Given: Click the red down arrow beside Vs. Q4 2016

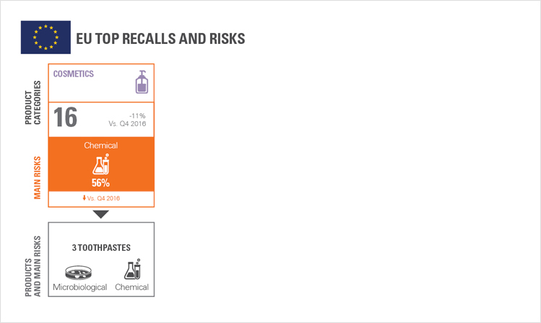Looking at the screenshot, I should click(84, 198).
